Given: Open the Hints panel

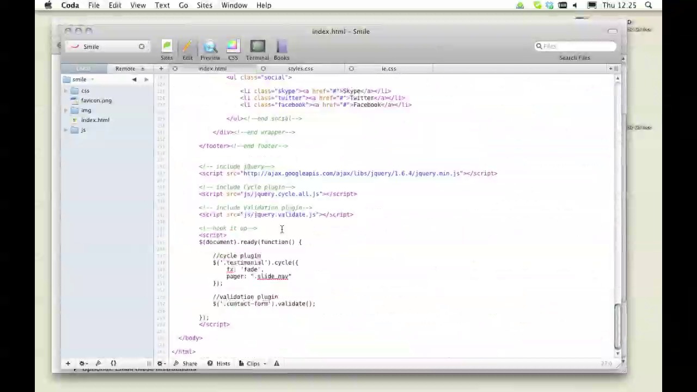Looking at the screenshot, I should [218, 363].
